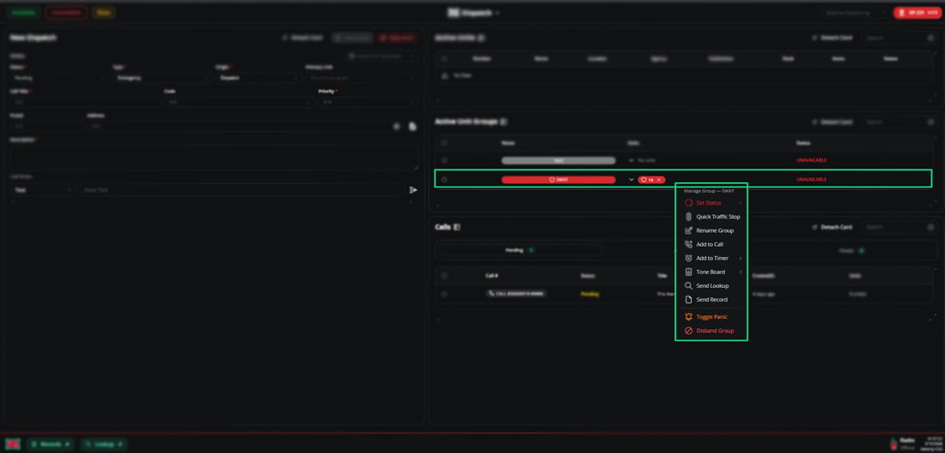Click the red unit badge at top right
945x453 pixels.
917,12
